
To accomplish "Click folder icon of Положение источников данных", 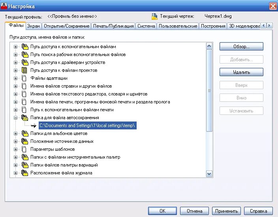I will (25, 141).
